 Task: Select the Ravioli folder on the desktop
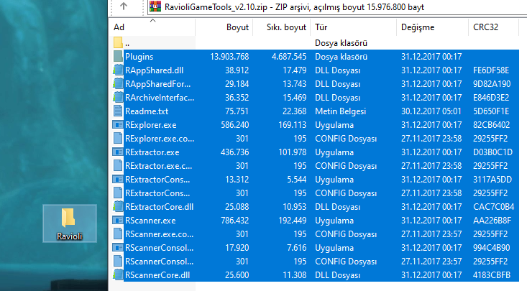[70, 223]
